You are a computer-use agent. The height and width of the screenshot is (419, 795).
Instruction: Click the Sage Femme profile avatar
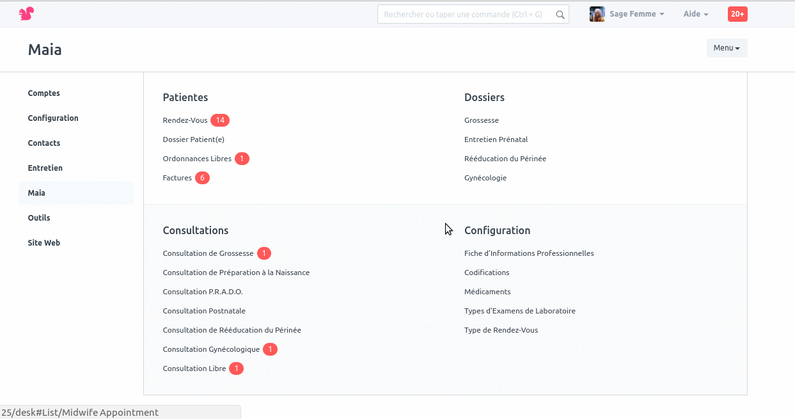click(597, 13)
